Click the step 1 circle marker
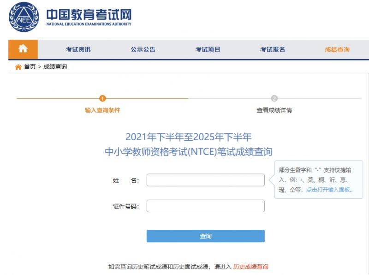 click(102, 98)
